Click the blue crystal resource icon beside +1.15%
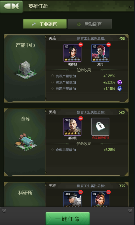Image resolution: width=135 pixels, height=225 pixels. (x=120, y=88)
